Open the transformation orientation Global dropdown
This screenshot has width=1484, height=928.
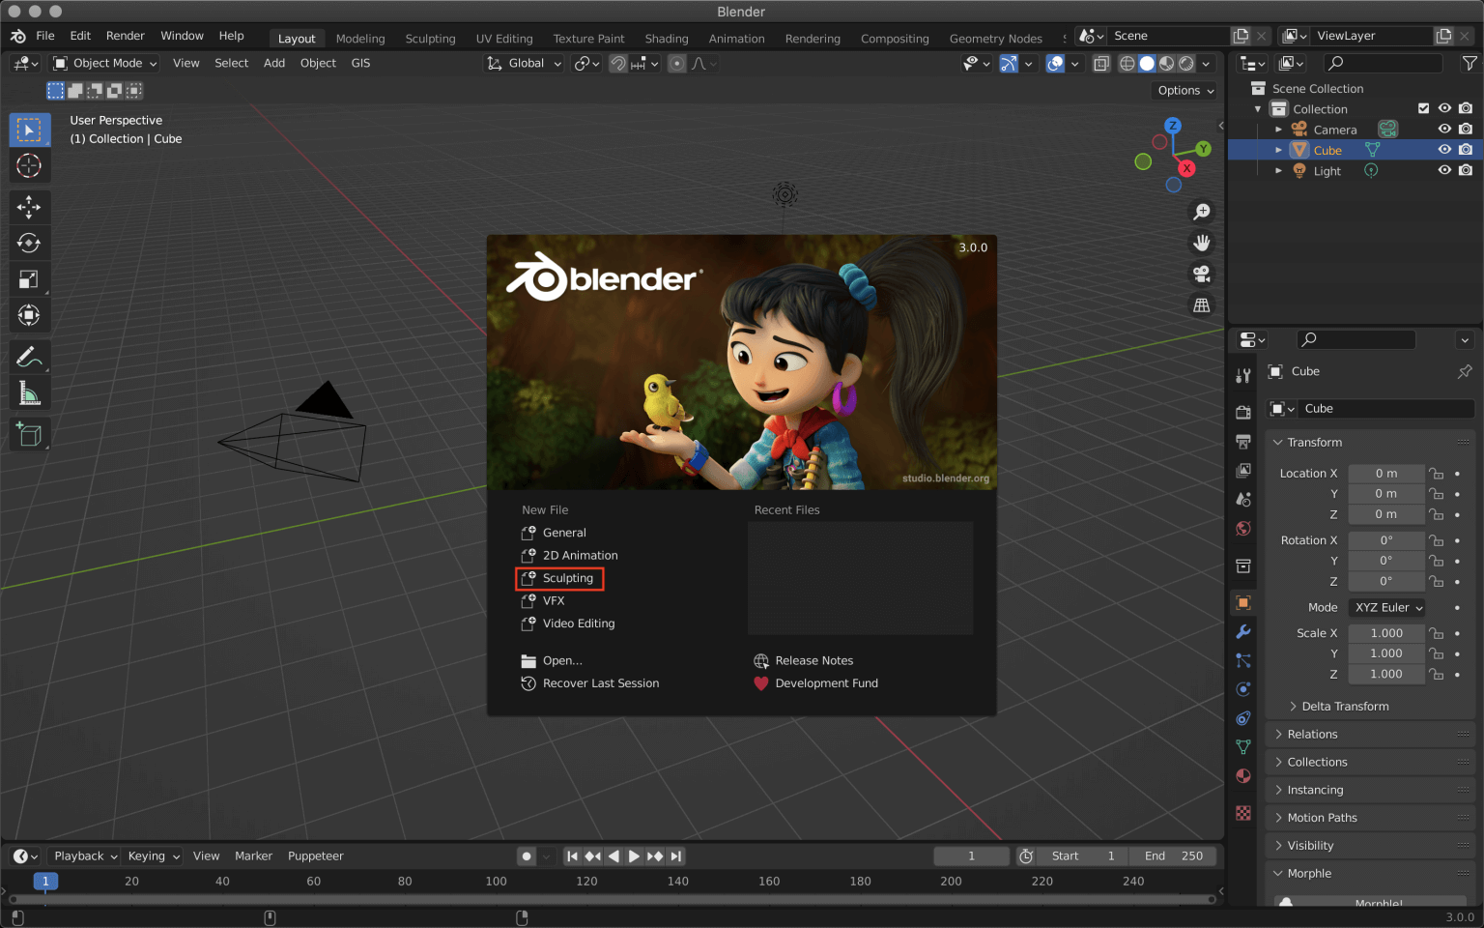coord(523,63)
